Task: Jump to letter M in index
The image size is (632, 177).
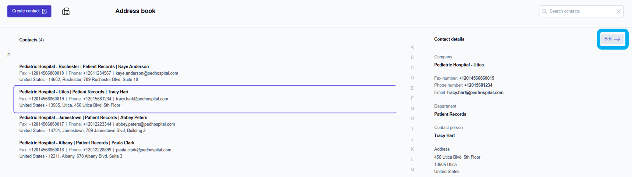Action: point(412,169)
